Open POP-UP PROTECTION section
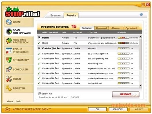Viewport: 152px width, 114px height. pos(19,51)
